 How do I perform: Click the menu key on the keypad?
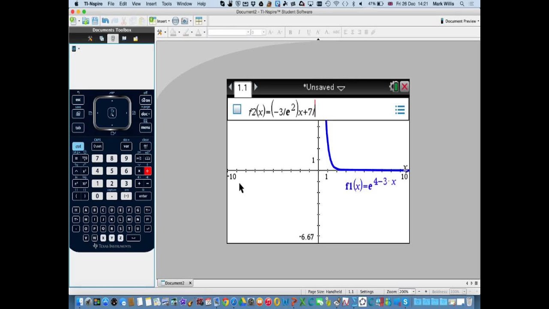145,127
